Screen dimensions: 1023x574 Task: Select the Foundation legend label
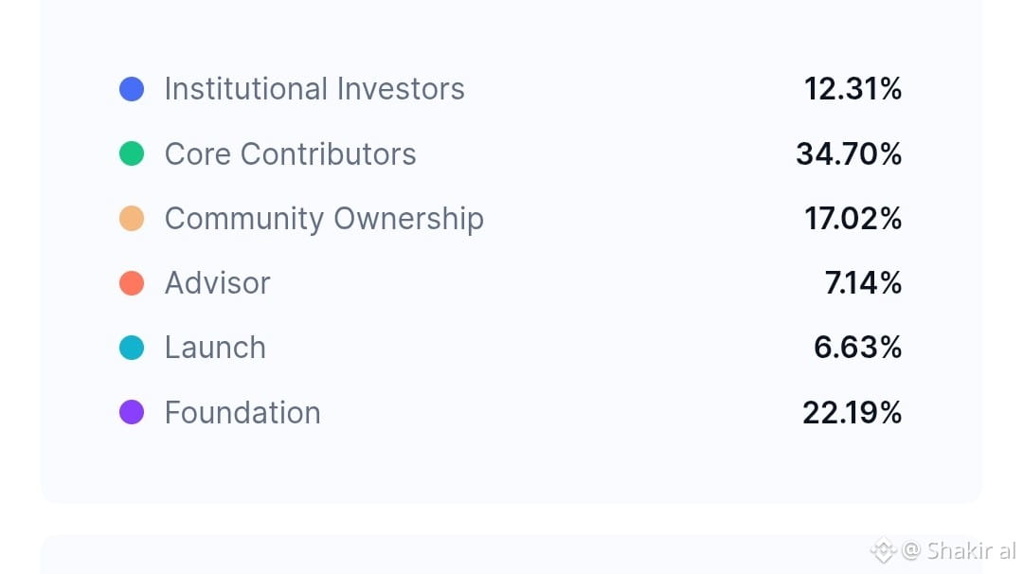(242, 412)
